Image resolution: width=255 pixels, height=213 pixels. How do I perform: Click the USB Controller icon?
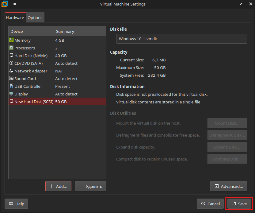[11, 86]
